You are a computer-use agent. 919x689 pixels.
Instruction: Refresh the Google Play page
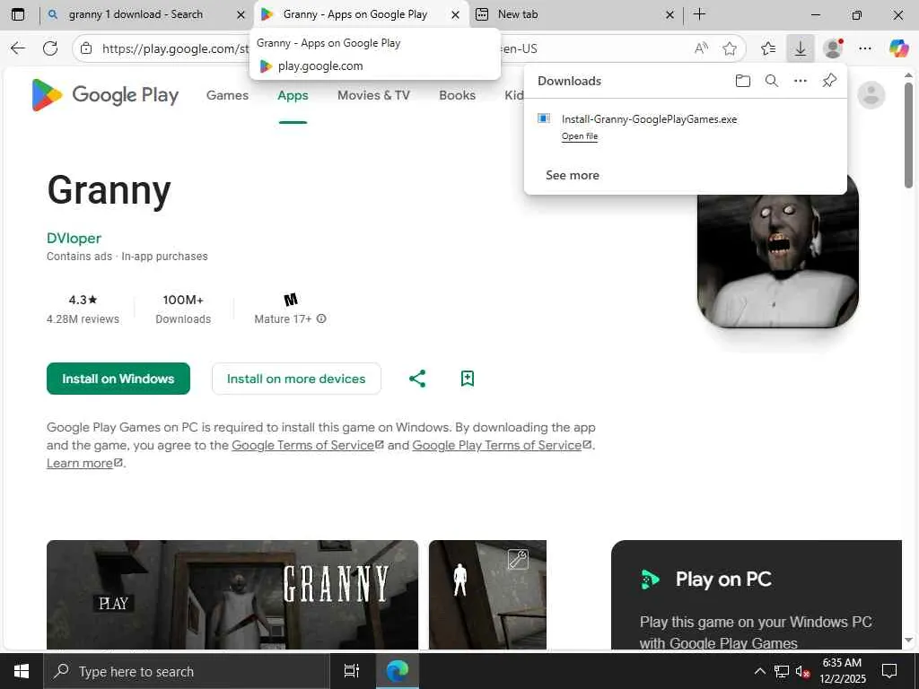(50, 48)
